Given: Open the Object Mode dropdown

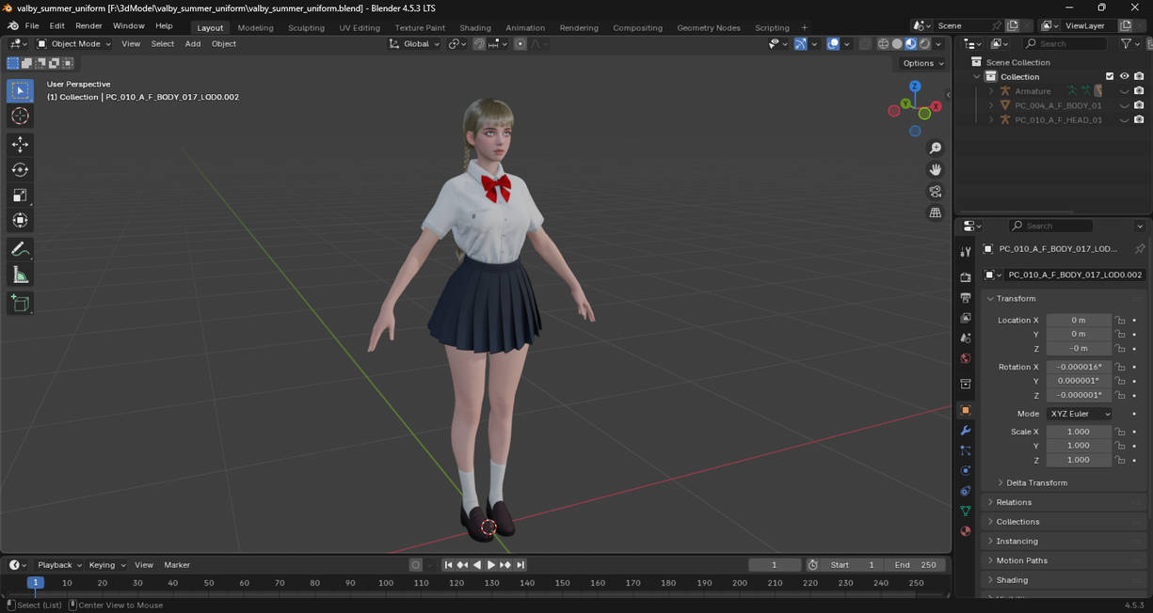Looking at the screenshot, I should coord(73,43).
